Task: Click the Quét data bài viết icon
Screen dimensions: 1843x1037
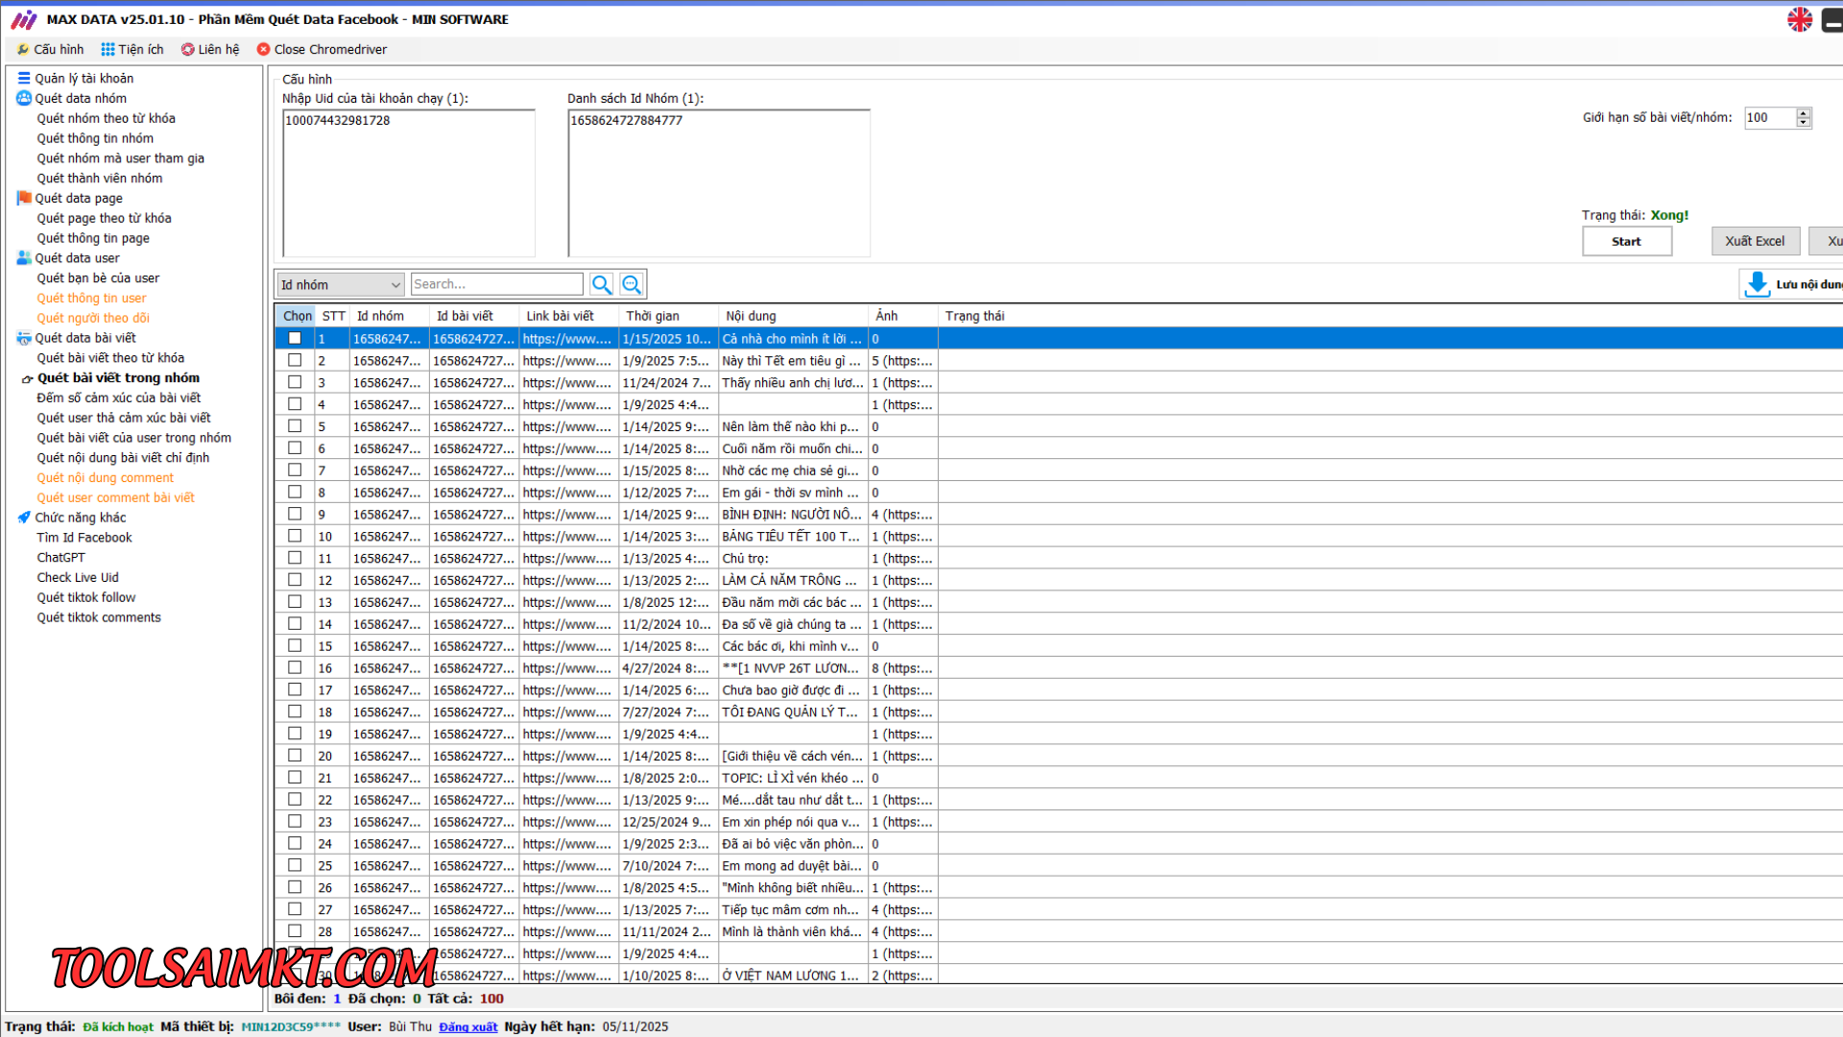Action: pos(24,338)
